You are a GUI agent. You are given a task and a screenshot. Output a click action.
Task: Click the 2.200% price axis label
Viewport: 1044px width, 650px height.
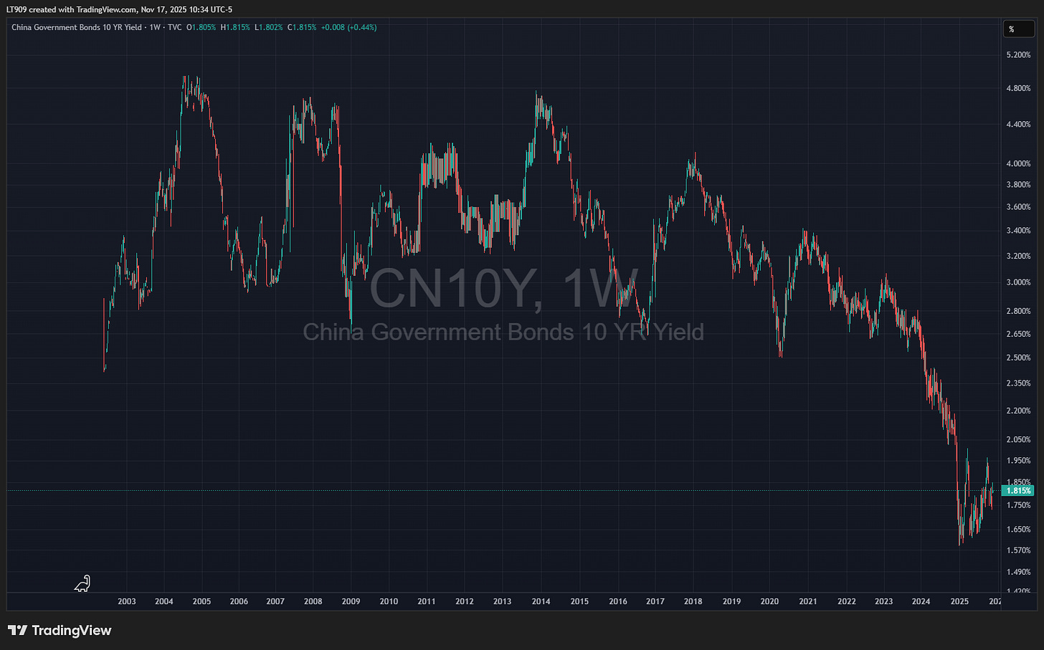pos(1019,411)
